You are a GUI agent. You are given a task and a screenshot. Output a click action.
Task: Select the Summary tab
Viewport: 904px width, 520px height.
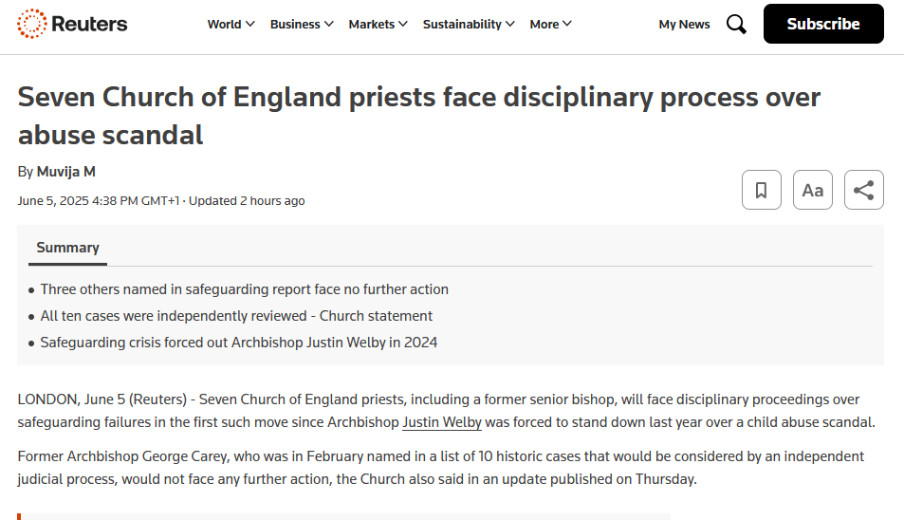tap(67, 248)
